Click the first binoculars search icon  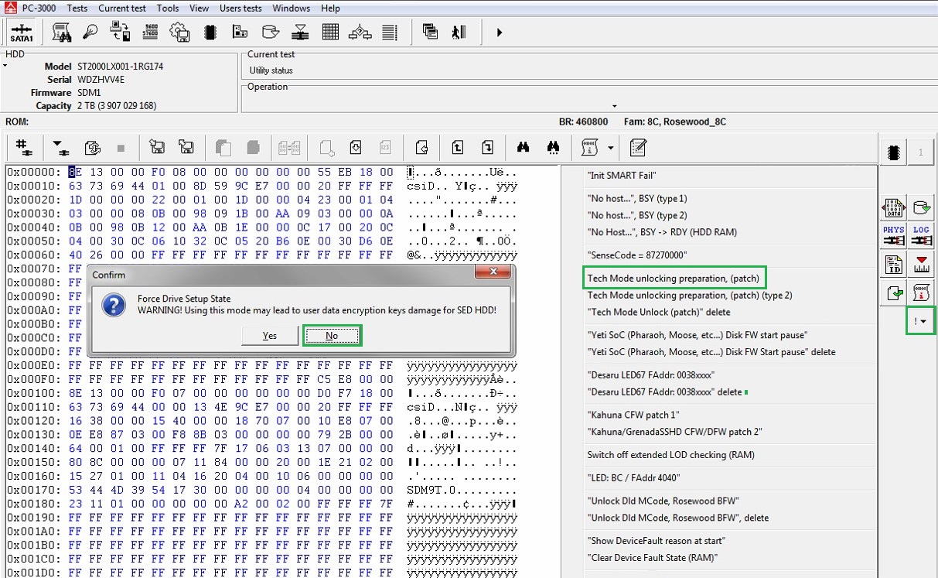tap(524, 147)
